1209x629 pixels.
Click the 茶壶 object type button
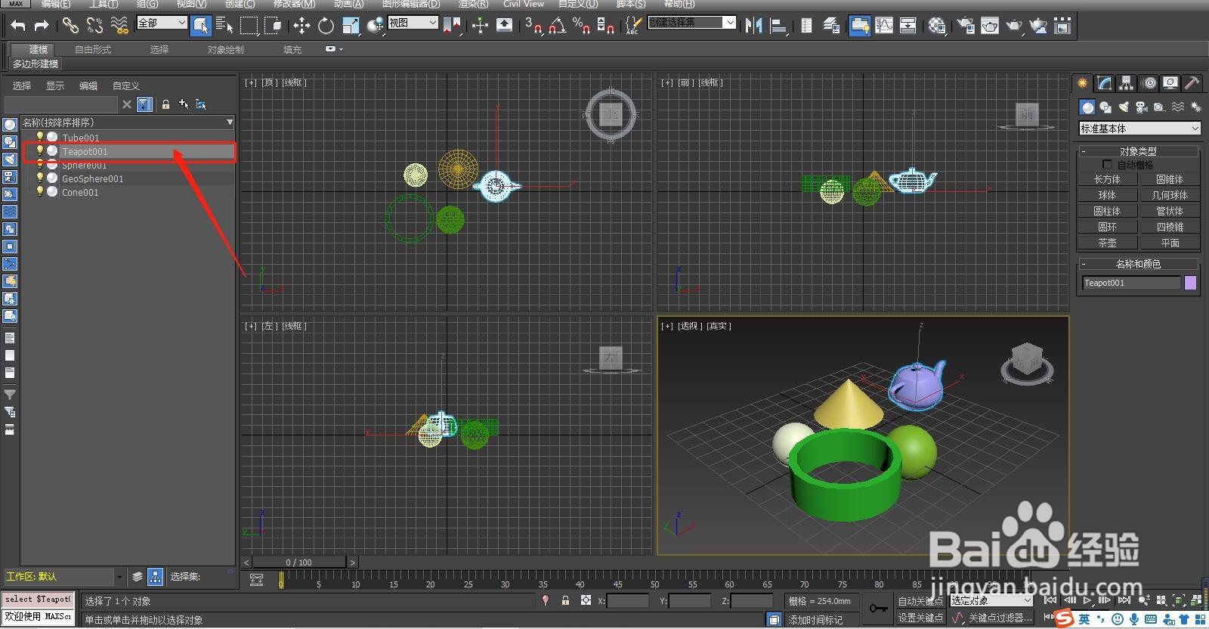coord(1107,243)
